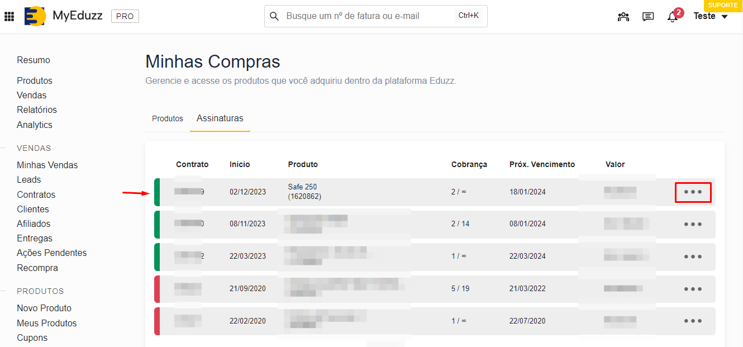Click the invoice or e-mail search field
This screenshot has height=347, width=743.
[x=369, y=16]
